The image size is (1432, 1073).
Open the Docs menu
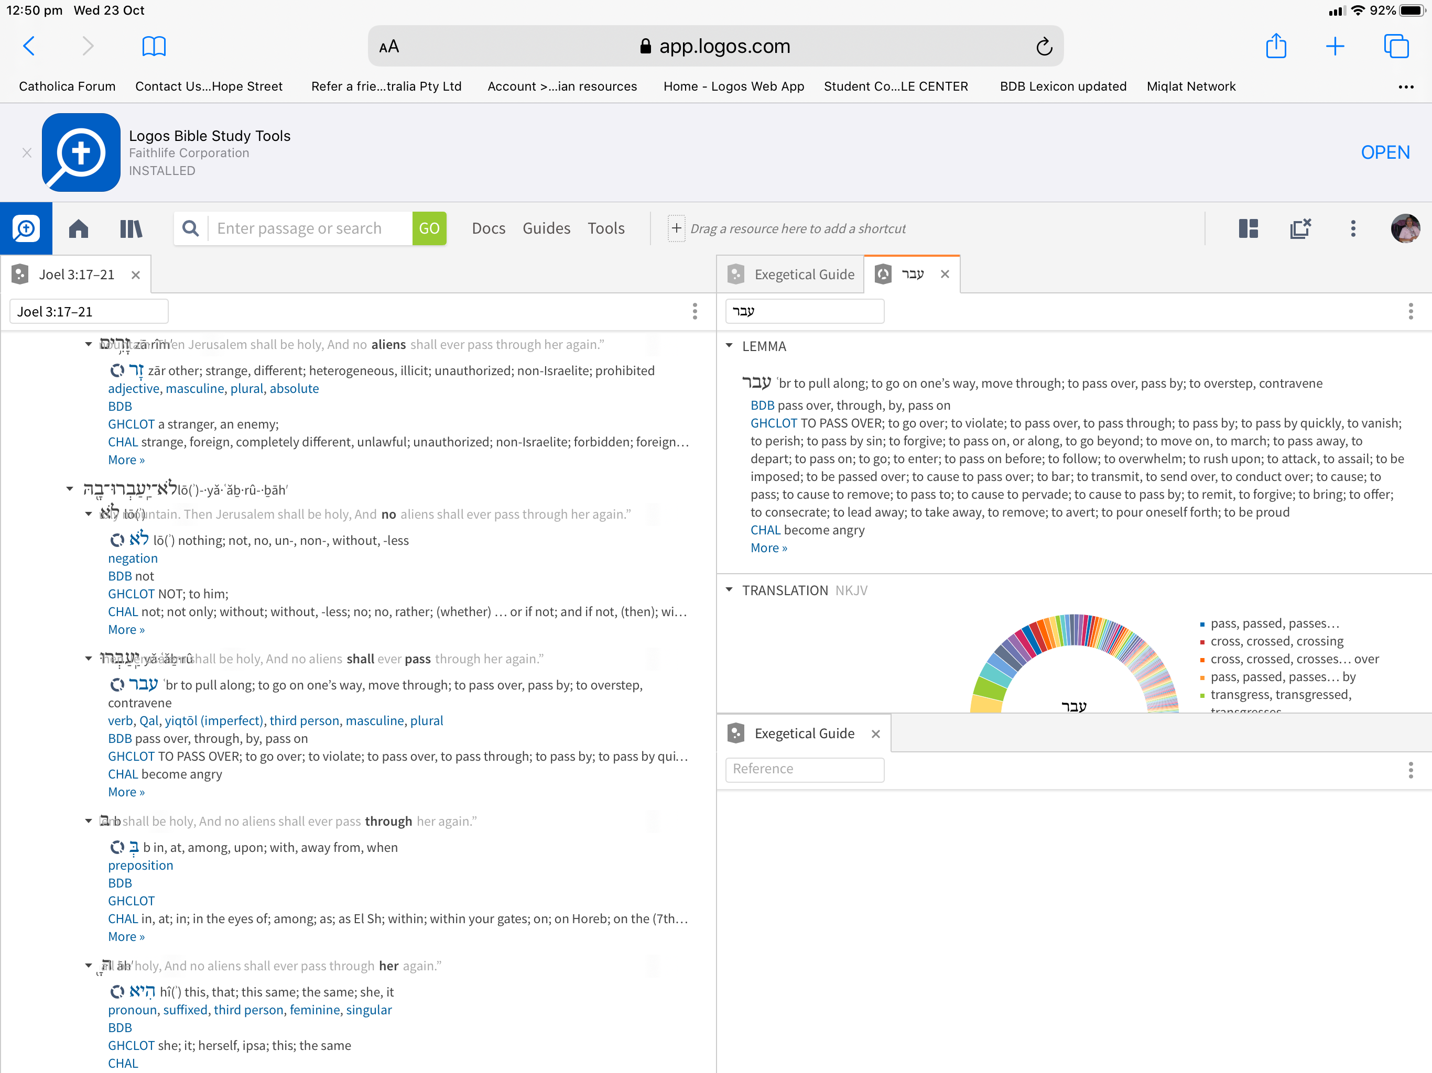tap(488, 228)
